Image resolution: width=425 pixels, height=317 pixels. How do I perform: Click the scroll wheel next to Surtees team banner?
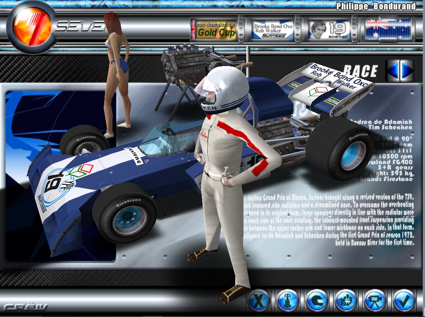pos(298,29)
